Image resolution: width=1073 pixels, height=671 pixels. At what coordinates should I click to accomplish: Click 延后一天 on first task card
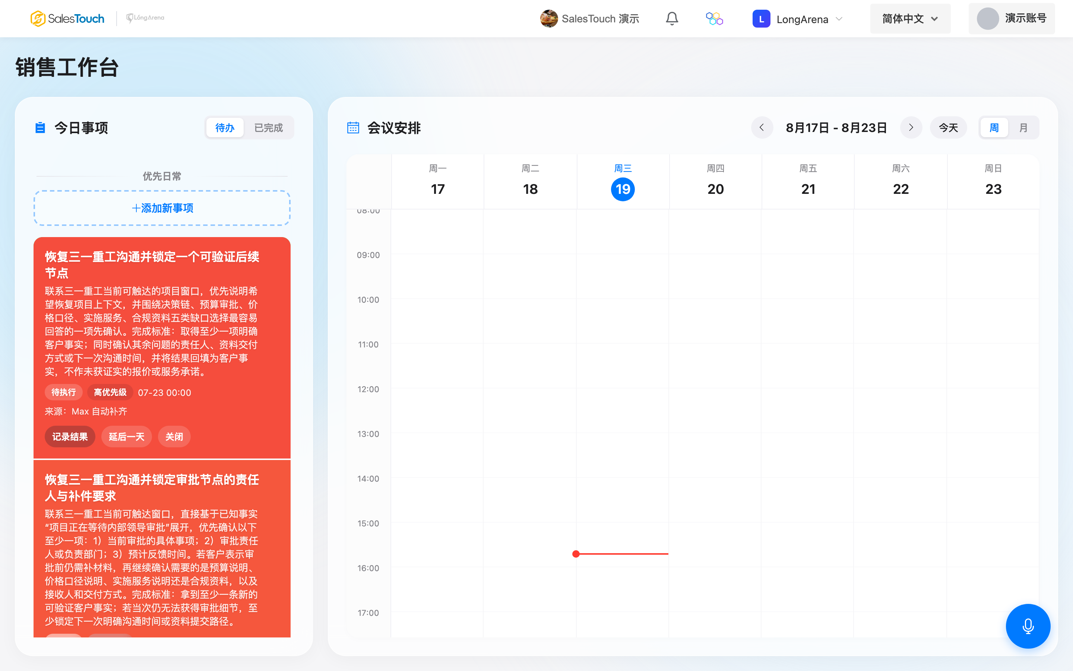[x=127, y=437]
